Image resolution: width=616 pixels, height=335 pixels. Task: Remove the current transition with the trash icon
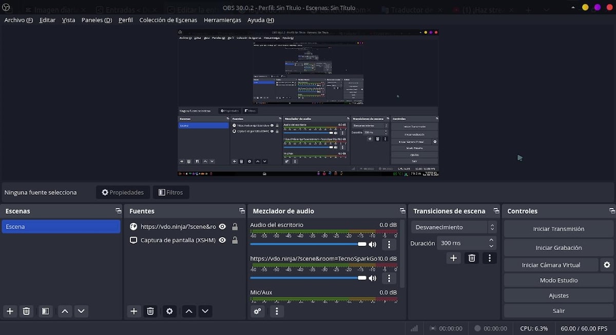click(471, 258)
